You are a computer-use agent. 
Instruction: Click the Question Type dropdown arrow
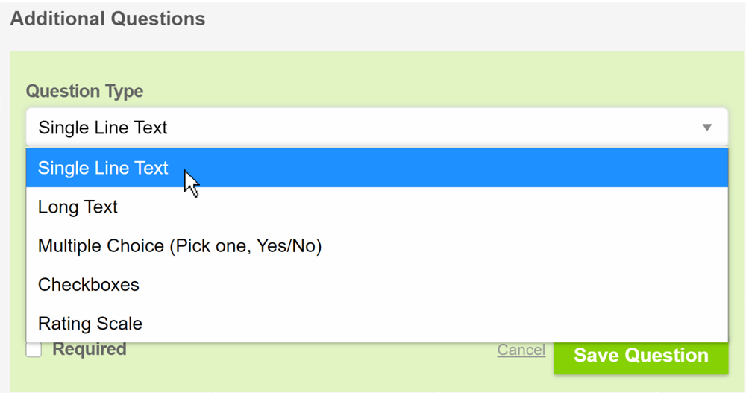tap(707, 128)
